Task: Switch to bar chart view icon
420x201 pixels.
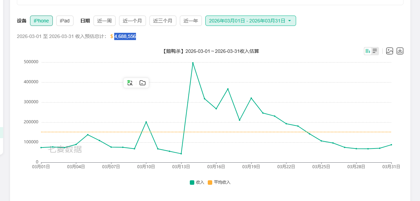Action: (368, 51)
